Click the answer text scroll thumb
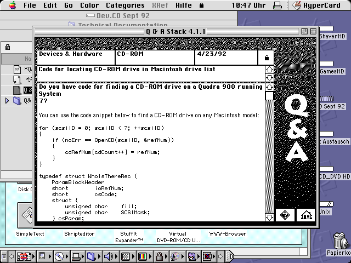This screenshot has height=263, width=351. click(x=269, y=96)
